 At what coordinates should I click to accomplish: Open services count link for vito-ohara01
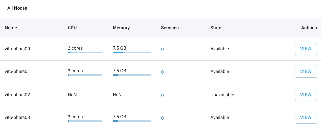pyautogui.click(x=162, y=72)
